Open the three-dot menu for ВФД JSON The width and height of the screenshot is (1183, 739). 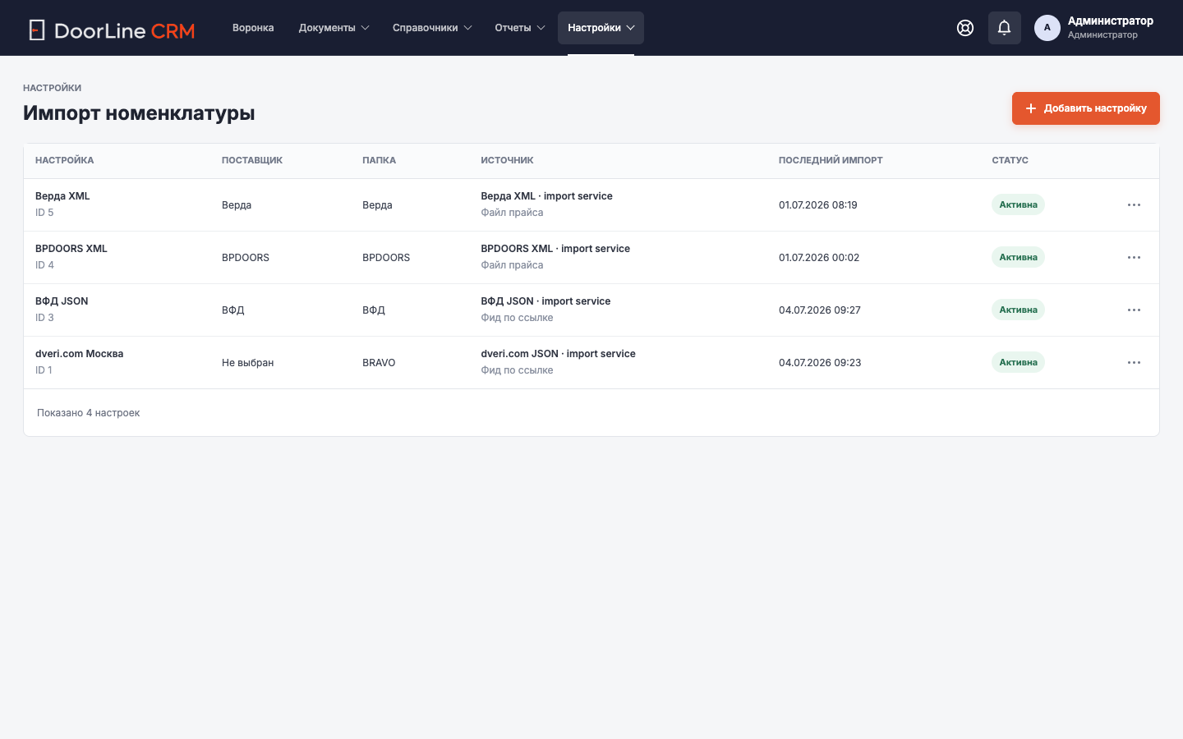point(1134,310)
